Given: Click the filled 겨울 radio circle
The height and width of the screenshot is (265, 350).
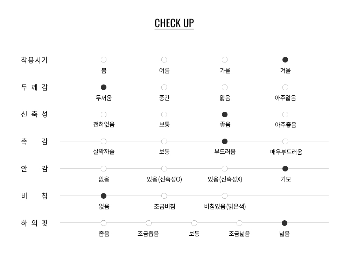Looking at the screenshot, I should point(285,60).
